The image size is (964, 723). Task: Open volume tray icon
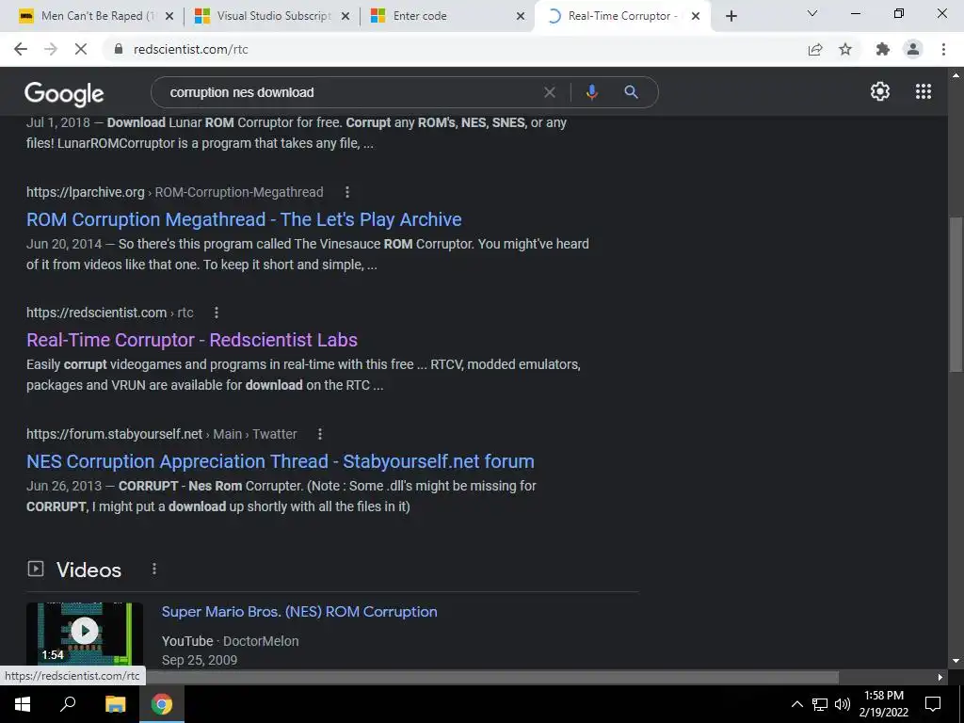tap(843, 704)
